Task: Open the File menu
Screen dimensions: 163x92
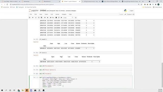Action: pyautogui.click(x=31, y=14)
